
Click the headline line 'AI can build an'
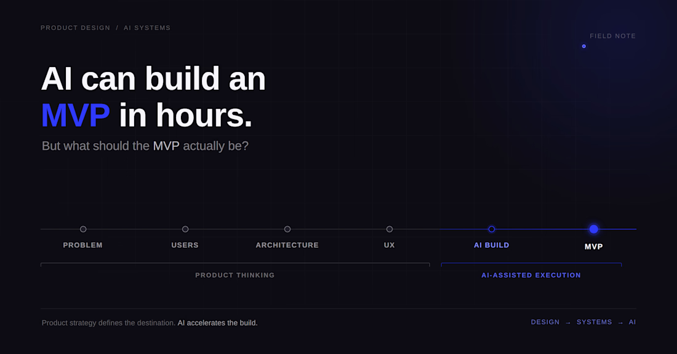153,79
